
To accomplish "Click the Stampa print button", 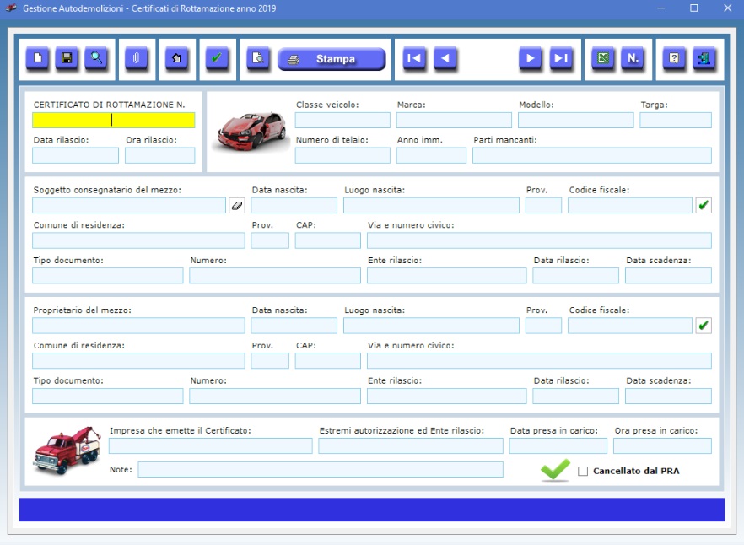I will tap(332, 59).
